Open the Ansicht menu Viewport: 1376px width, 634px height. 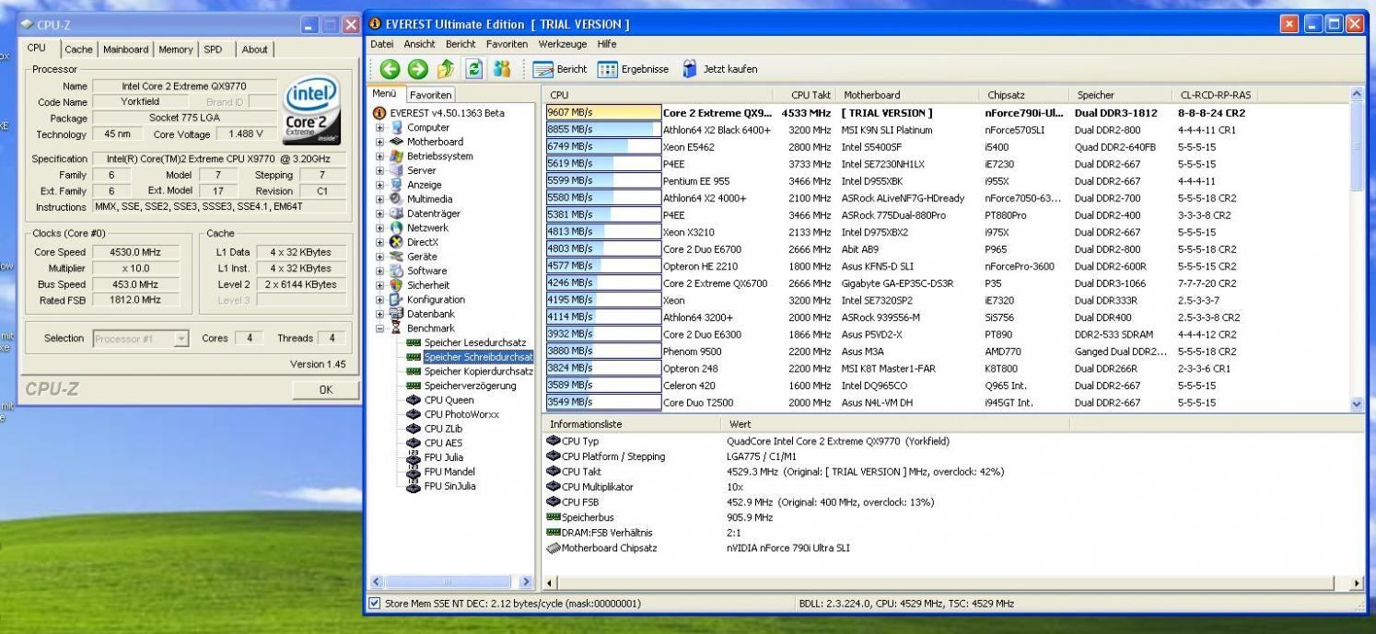click(x=419, y=44)
